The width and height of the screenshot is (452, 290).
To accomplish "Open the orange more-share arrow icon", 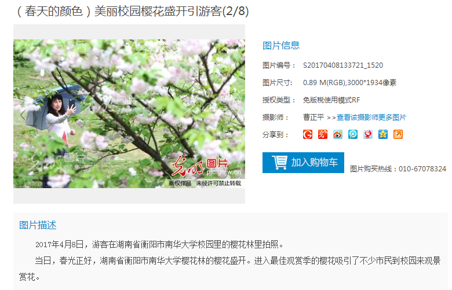I will coord(398,134).
